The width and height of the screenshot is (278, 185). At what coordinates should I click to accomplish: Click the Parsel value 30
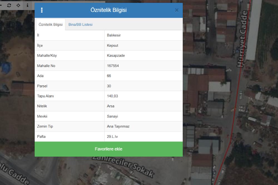click(109, 86)
